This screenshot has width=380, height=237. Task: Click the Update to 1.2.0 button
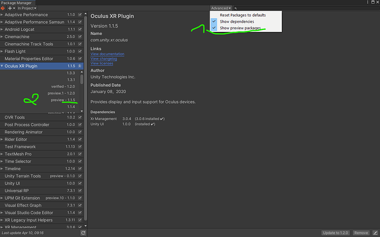[x=335, y=233]
